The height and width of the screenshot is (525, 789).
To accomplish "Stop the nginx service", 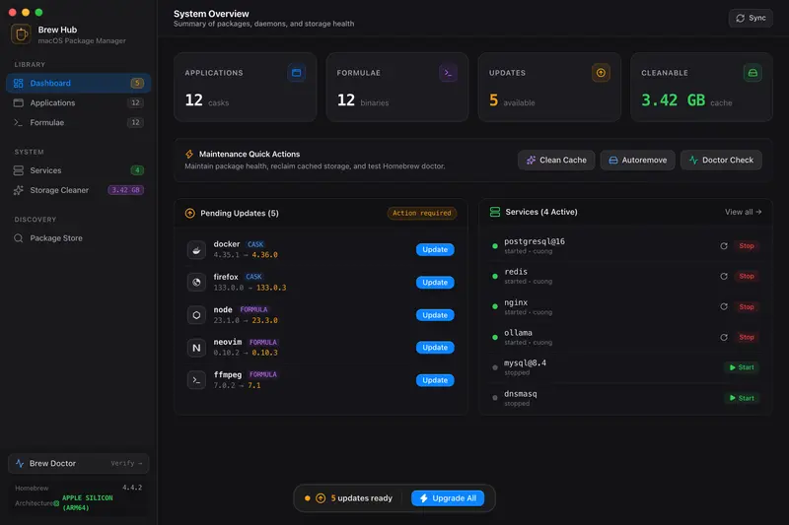I will [x=747, y=307].
